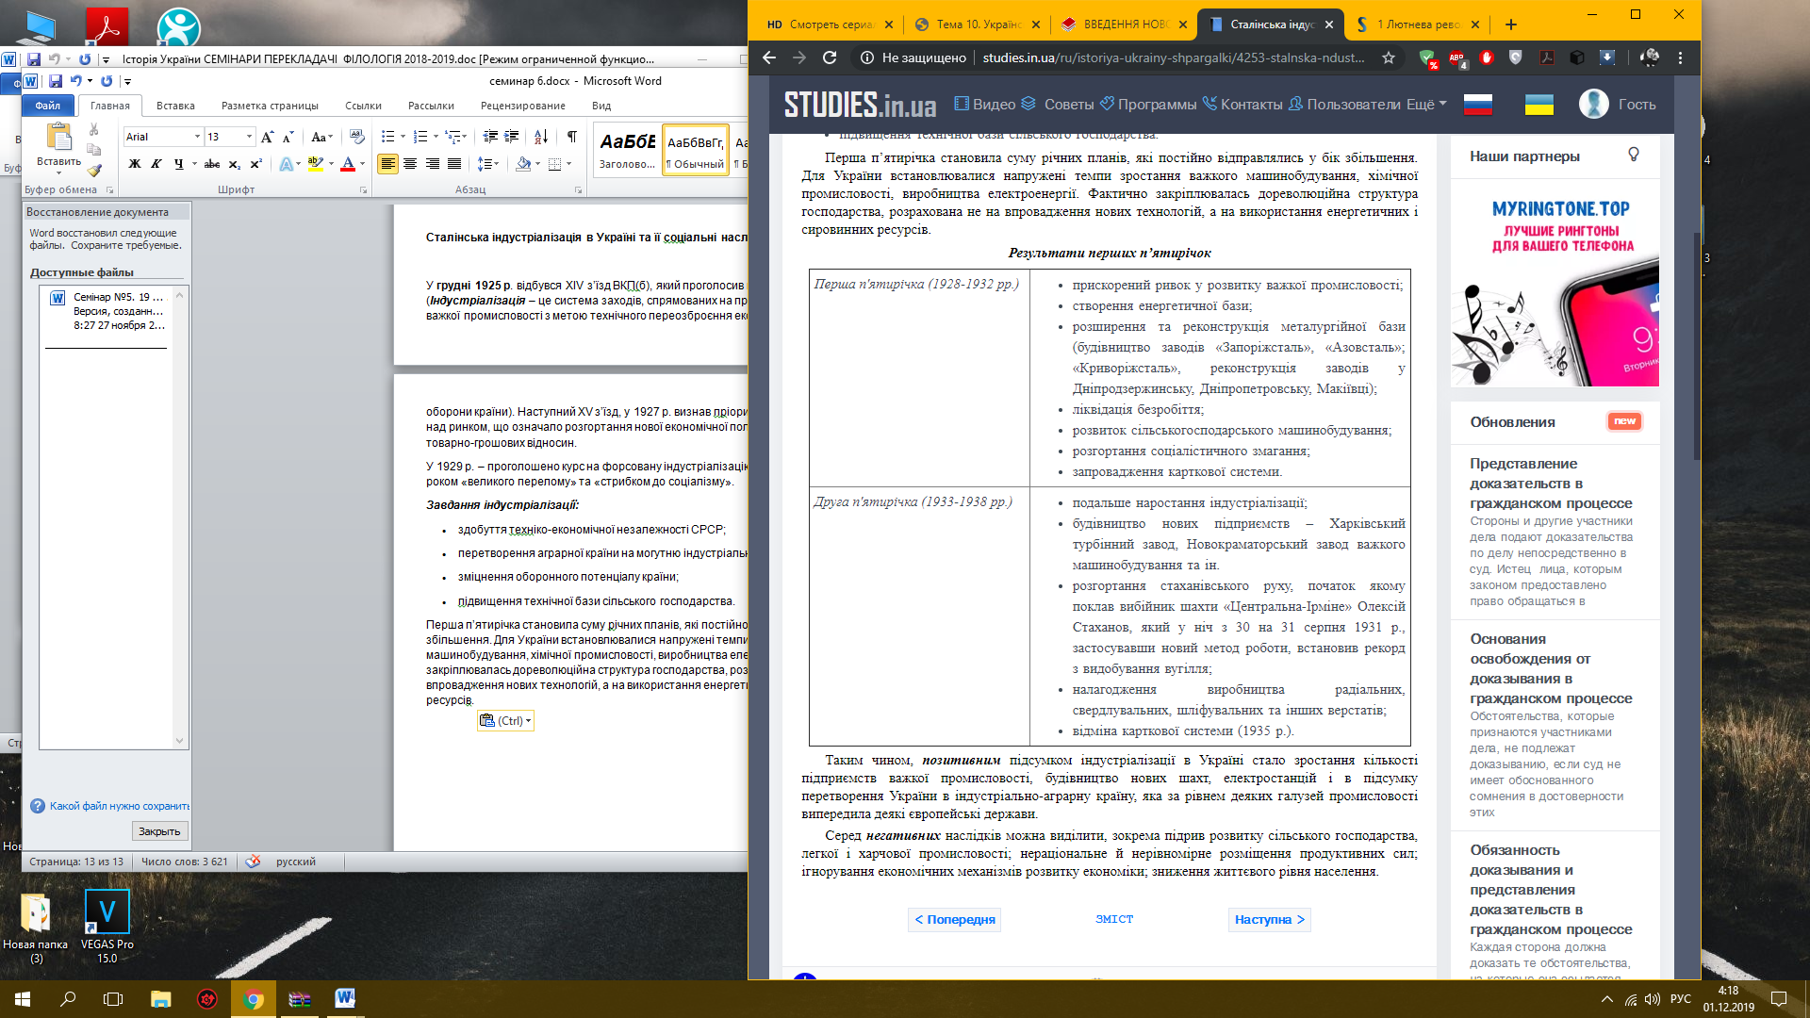Follow the Наступна link
Screen dimensions: 1810x1018
click(1269, 919)
